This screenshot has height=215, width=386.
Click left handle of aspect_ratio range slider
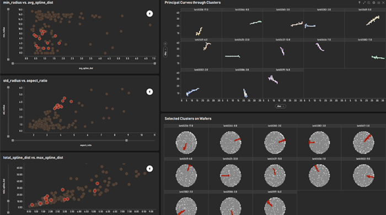pyautogui.click(x=13, y=141)
